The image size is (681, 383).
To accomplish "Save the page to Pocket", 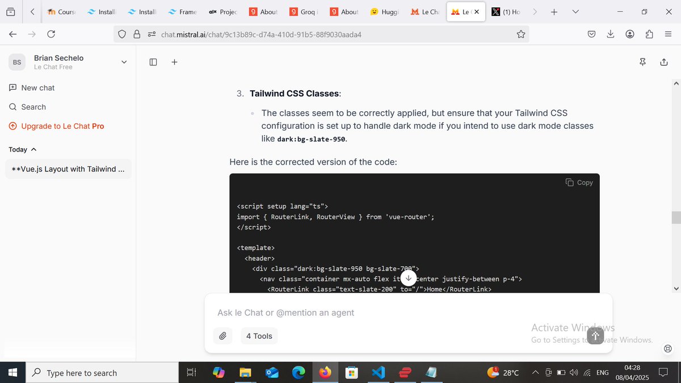I will (591, 34).
